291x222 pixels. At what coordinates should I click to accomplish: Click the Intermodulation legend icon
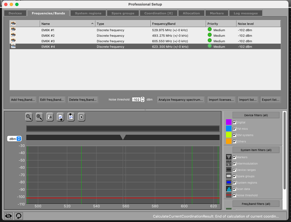(229, 163)
